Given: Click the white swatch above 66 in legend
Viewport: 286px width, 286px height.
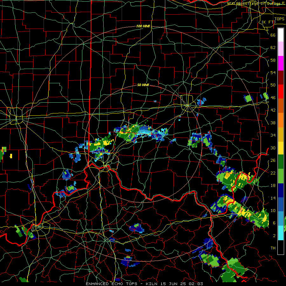Looking at the screenshot, I should (281, 35).
